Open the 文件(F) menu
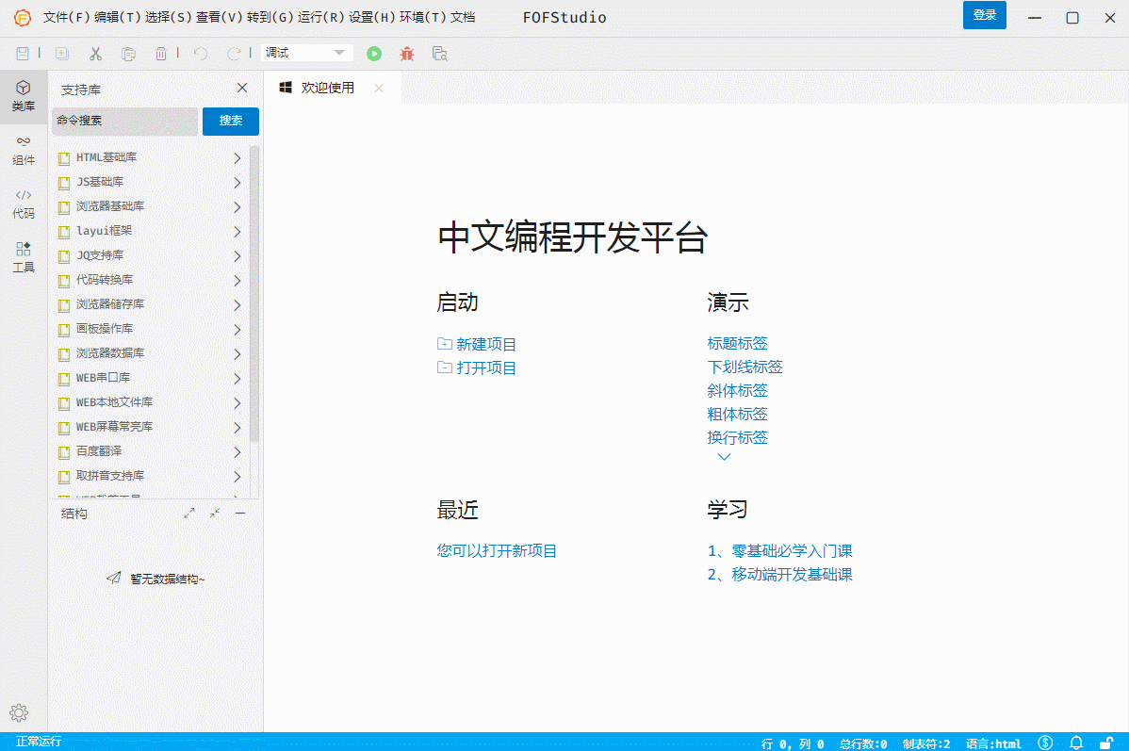The width and height of the screenshot is (1129, 751). 58,17
